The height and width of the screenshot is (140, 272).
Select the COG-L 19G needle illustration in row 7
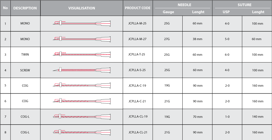[x=82, y=116]
